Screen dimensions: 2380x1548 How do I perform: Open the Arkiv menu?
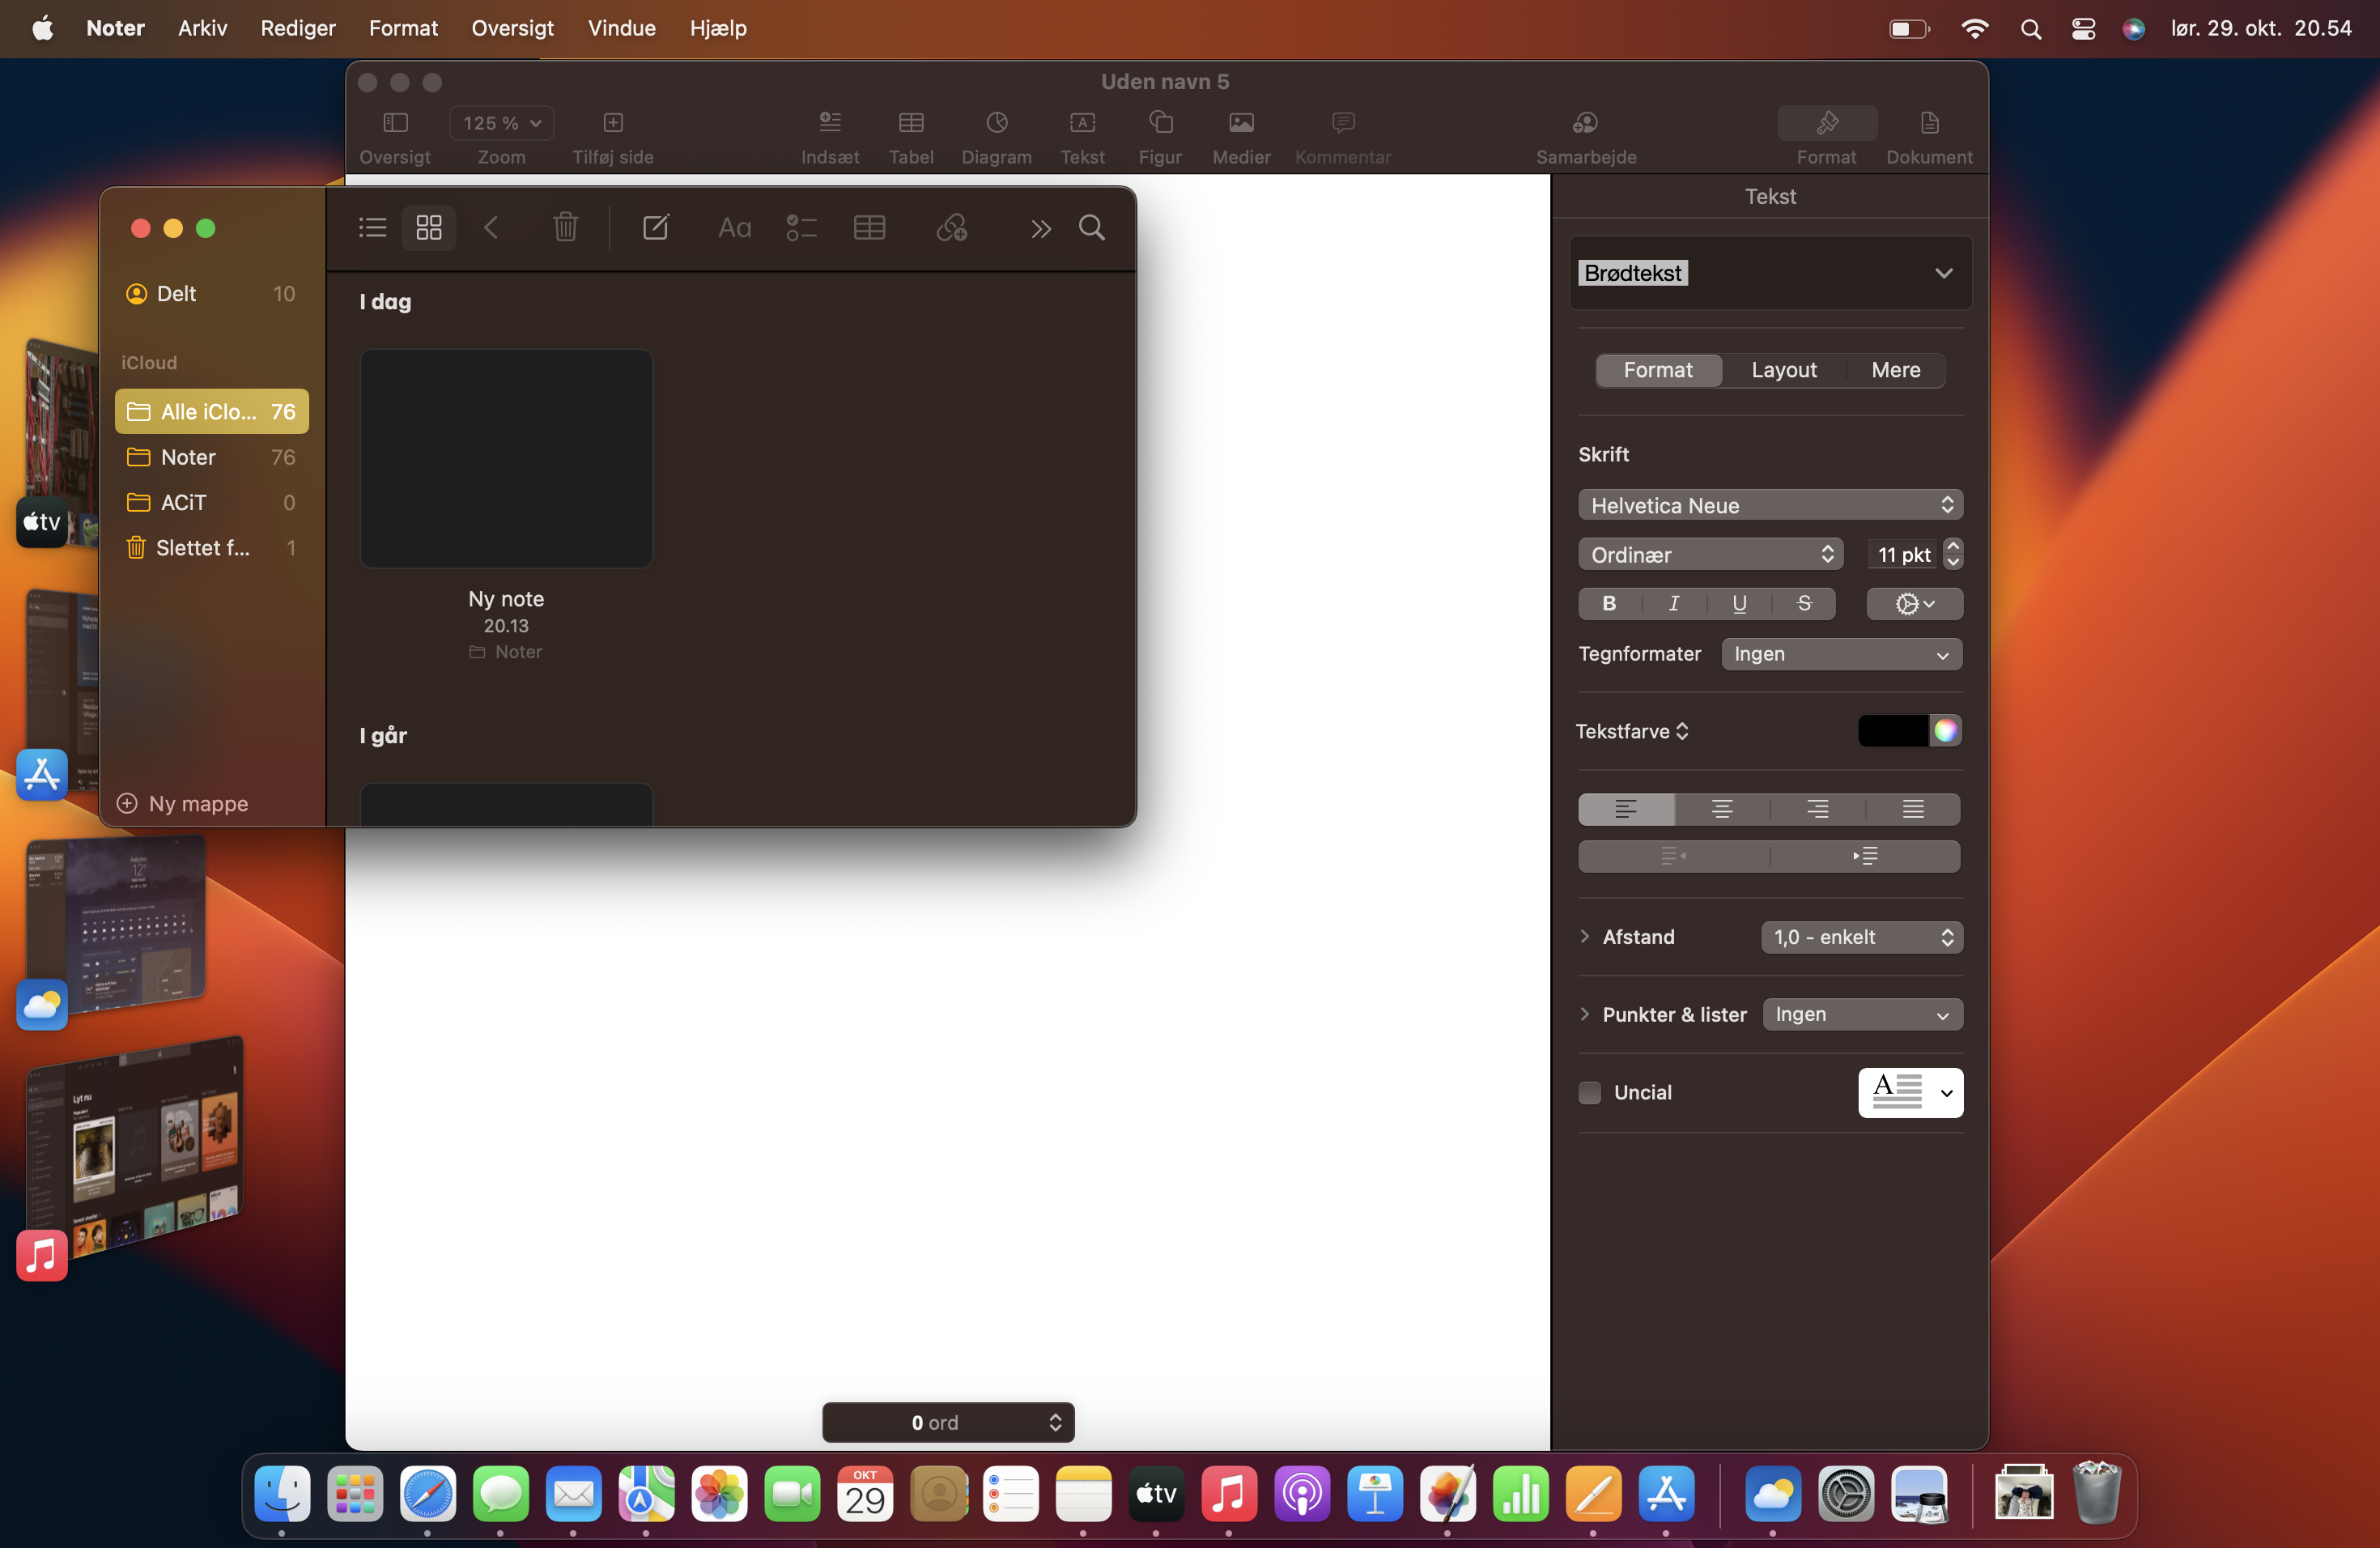(202, 28)
